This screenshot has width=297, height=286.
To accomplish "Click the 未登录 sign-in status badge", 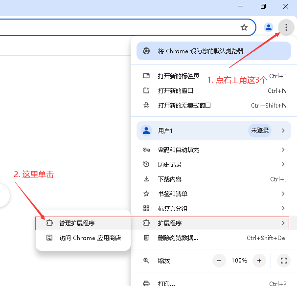I will (260, 131).
